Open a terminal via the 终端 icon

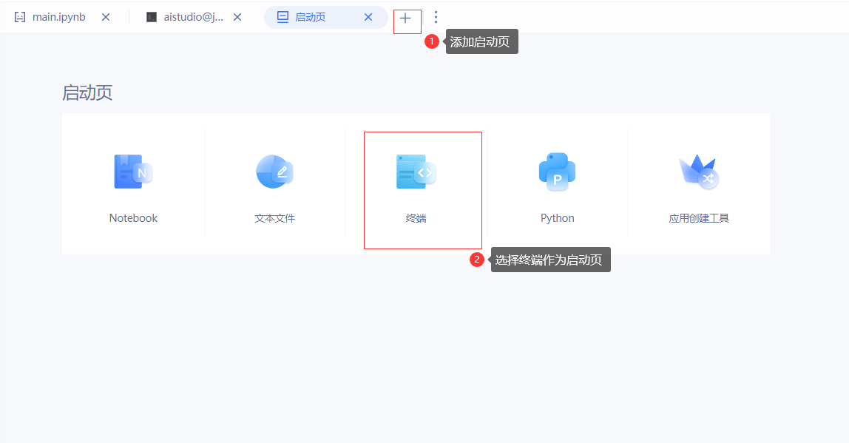point(416,172)
